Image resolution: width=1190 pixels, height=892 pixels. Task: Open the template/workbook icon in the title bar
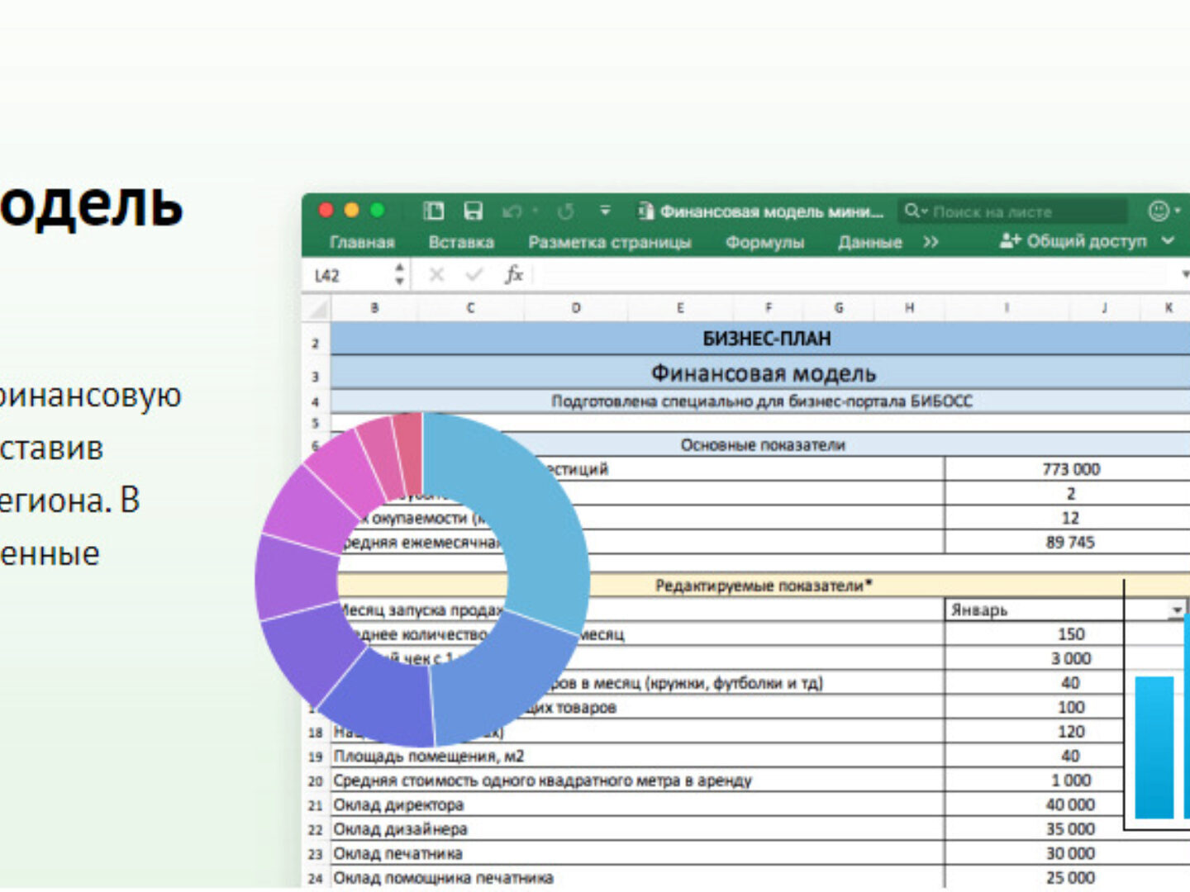434,211
